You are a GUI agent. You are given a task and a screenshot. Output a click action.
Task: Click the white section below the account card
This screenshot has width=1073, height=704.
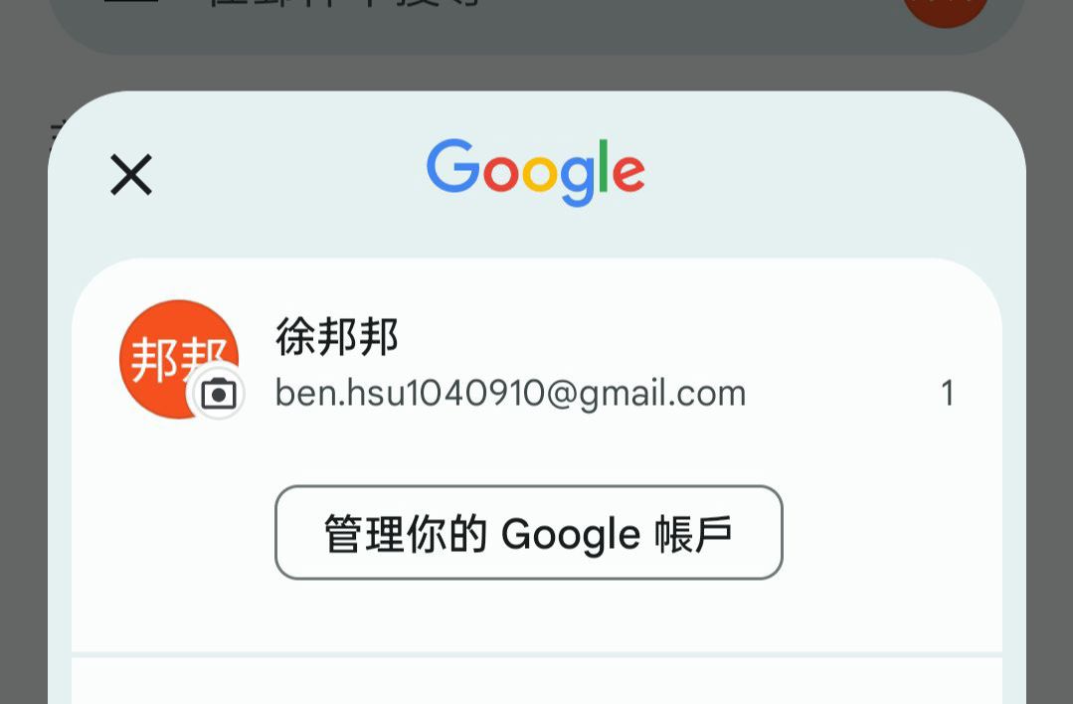pos(537,681)
